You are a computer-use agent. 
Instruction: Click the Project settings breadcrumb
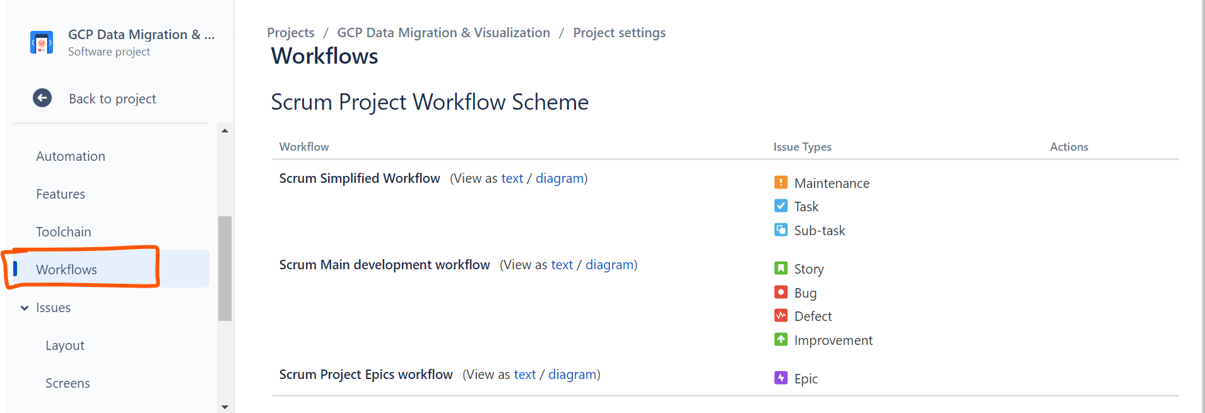tap(620, 33)
